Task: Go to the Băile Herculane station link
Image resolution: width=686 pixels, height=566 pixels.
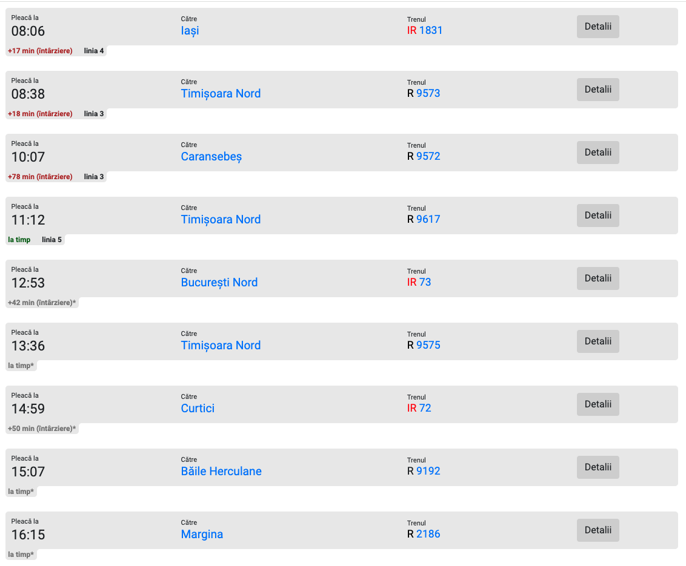Action: point(221,471)
